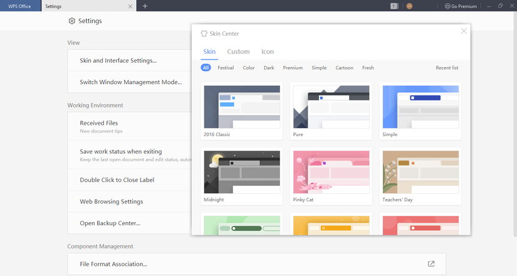Open the WPS Office home tab
Image resolution: width=517 pixels, height=276 pixels.
coord(20,6)
